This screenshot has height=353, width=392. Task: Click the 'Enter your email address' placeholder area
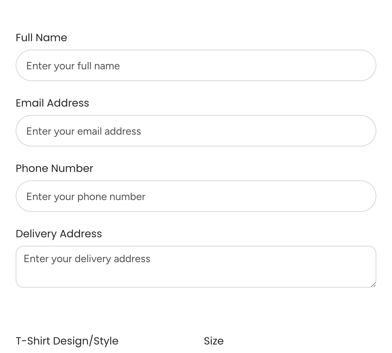pyautogui.click(x=83, y=131)
